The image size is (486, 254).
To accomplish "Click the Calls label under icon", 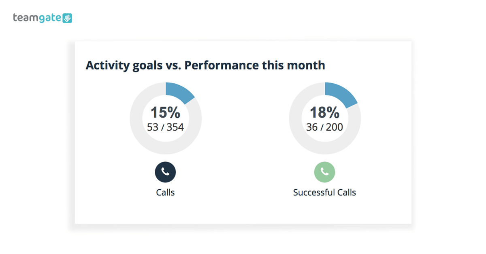I will click(165, 193).
